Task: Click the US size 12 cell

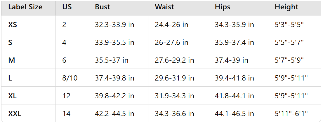Action: click(x=66, y=96)
